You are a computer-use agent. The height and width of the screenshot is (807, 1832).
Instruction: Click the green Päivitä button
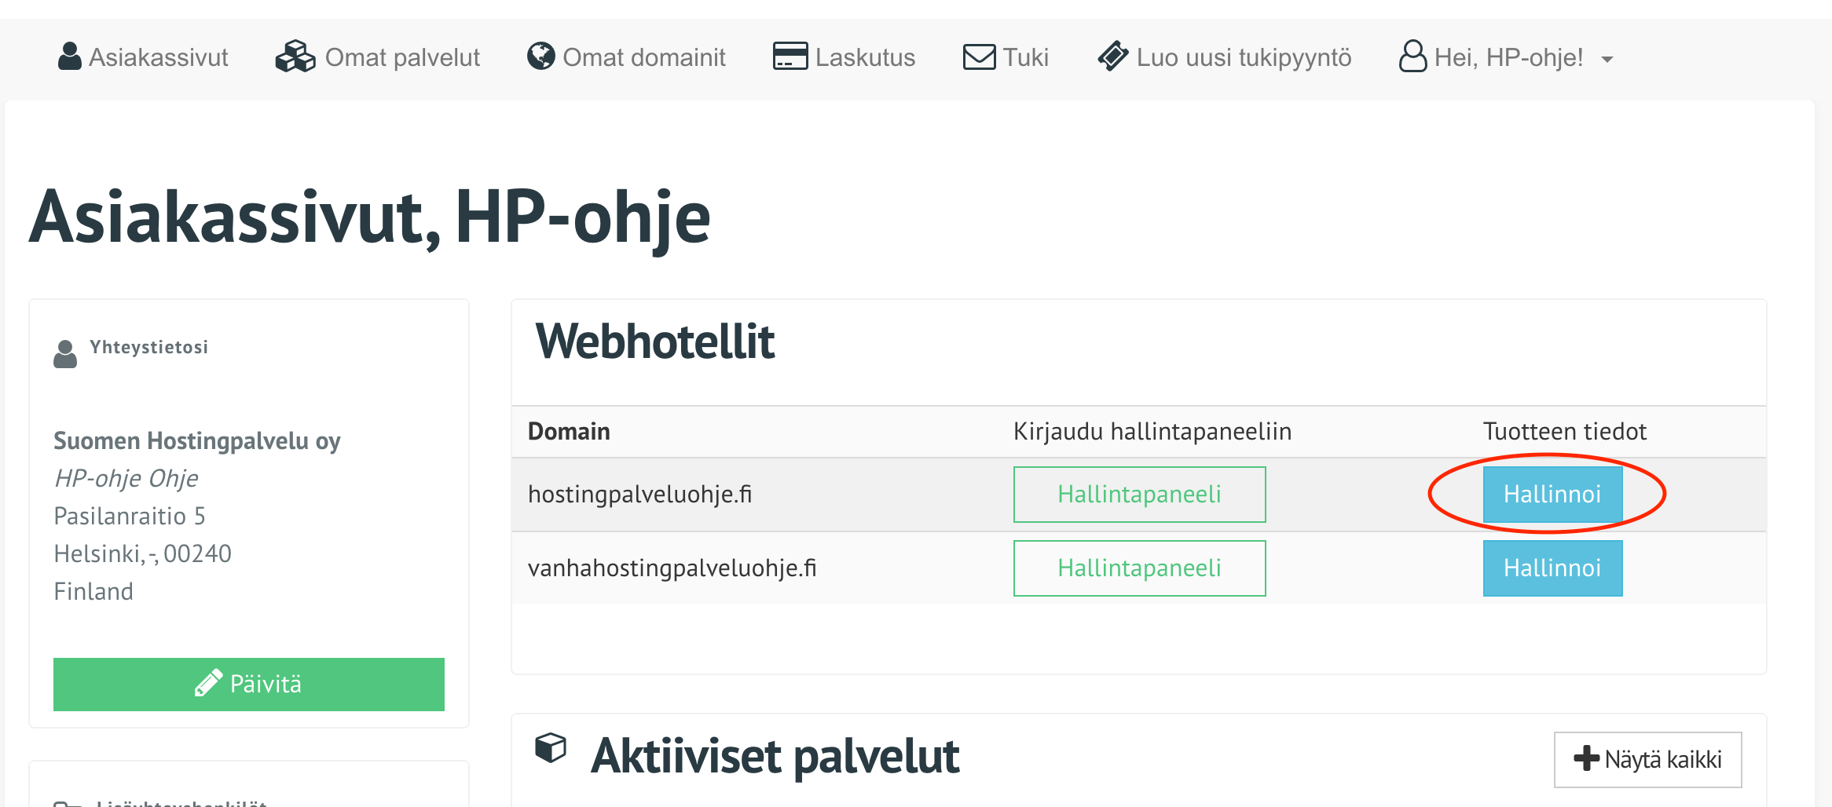248,685
